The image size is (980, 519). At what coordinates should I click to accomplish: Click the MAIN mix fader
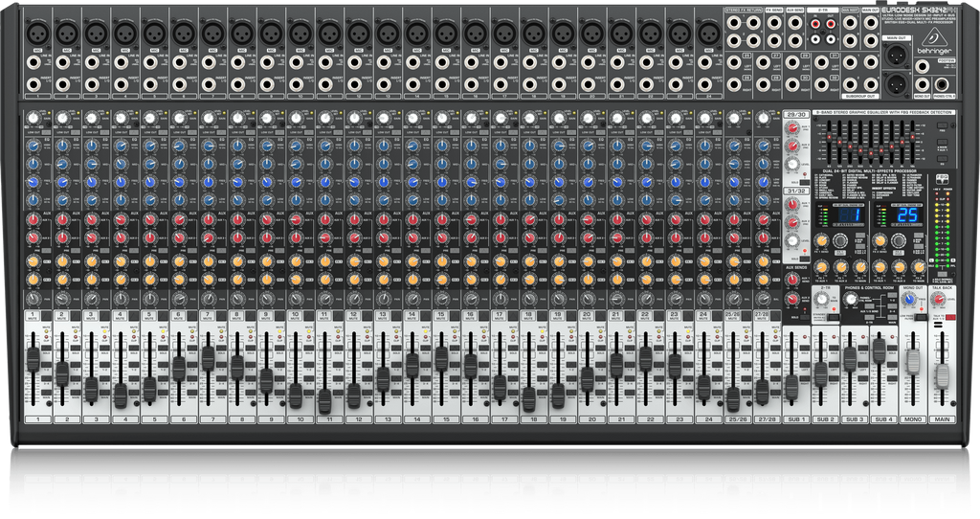tap(942, 375)
